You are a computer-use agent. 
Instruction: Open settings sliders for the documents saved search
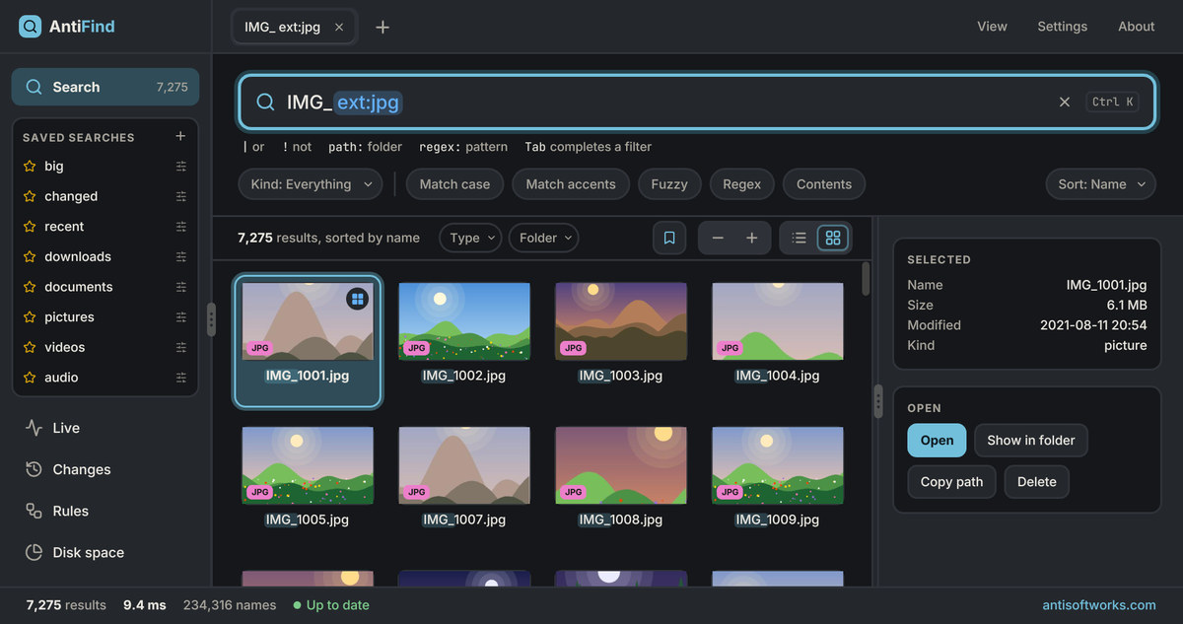181,287
